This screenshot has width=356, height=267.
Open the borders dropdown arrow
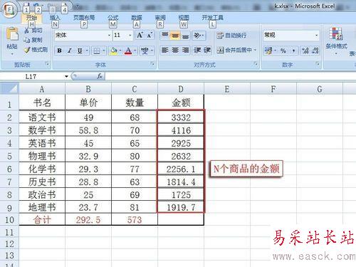(104, 51)
